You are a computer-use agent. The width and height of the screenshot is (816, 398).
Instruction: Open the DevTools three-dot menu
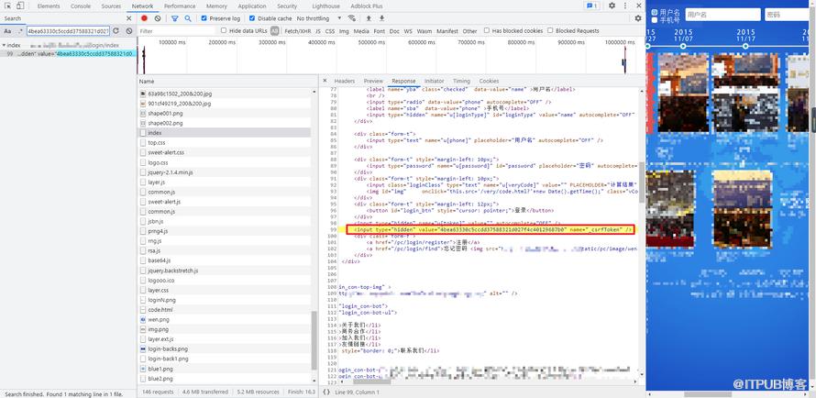624,6
